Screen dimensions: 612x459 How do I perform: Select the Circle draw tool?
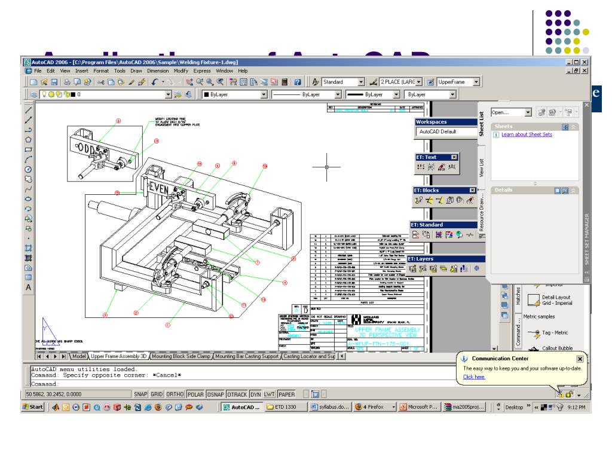(x=28, y=169)
